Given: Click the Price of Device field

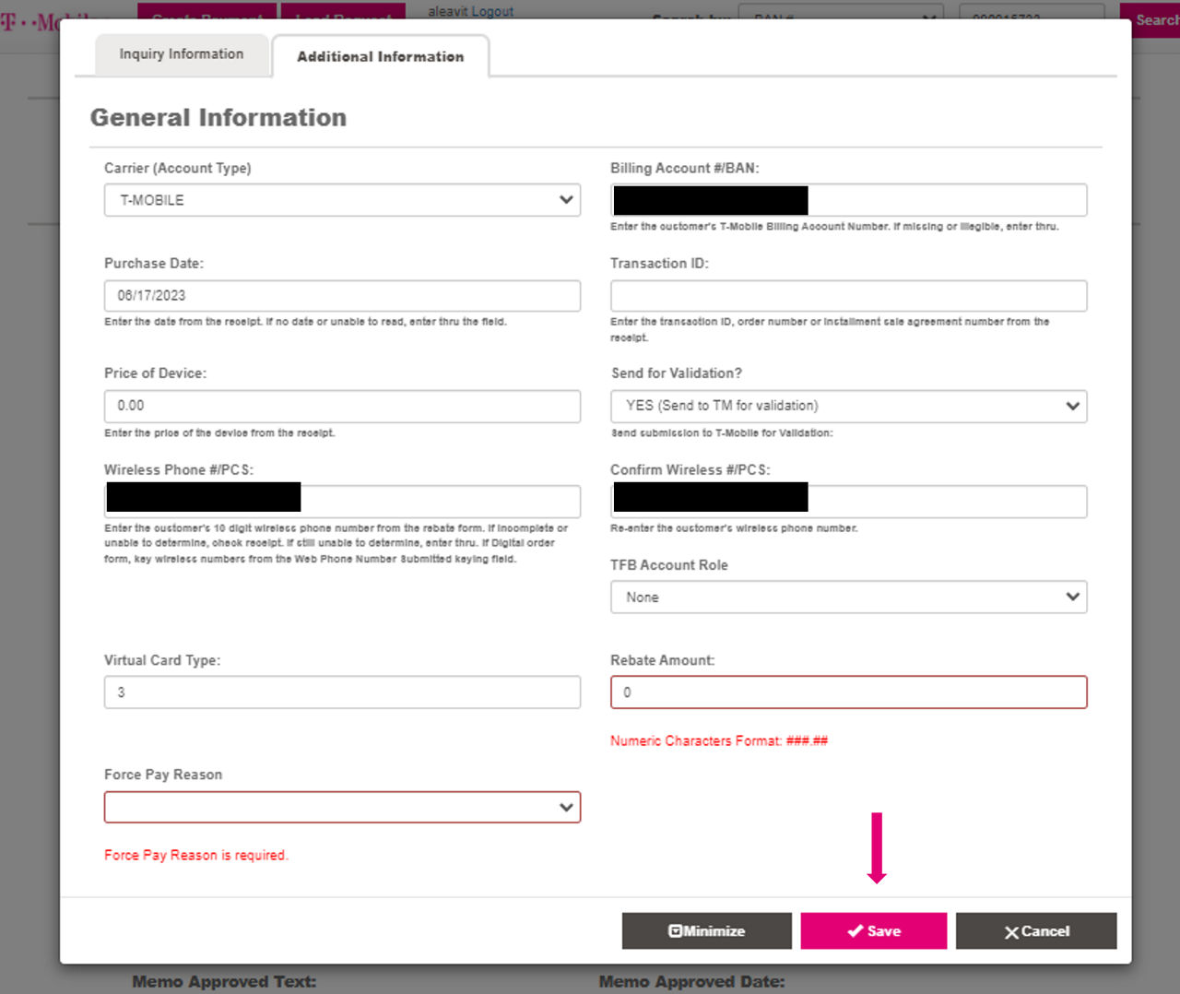Looking at the screenshot, I should click(342, 406).
